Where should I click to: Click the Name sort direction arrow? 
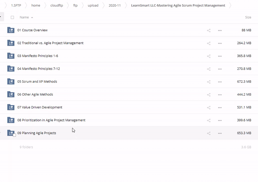tap(32, 17)
